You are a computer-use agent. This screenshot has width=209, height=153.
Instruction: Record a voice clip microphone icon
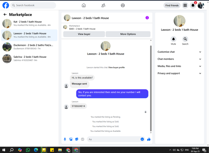click(65, 139)
